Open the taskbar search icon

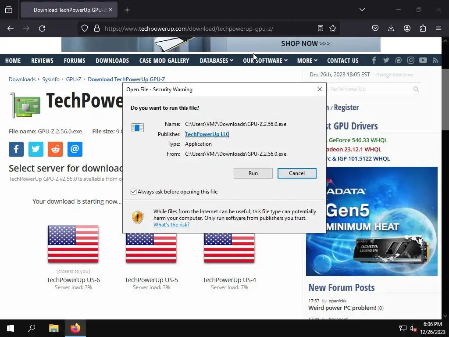32,328
